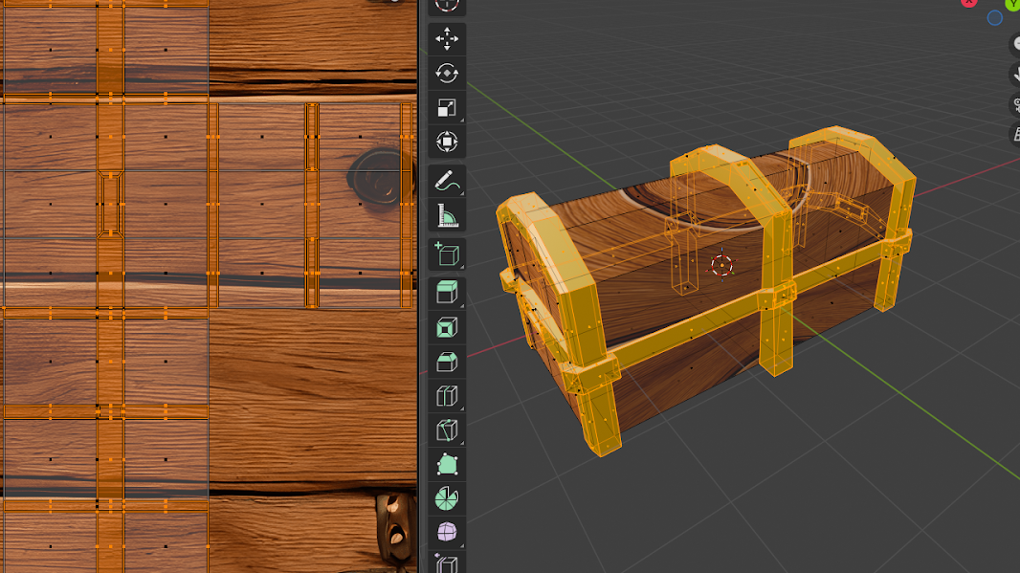
Task: Select the Extrude Region tool
Action: click(x=446, y=292)
